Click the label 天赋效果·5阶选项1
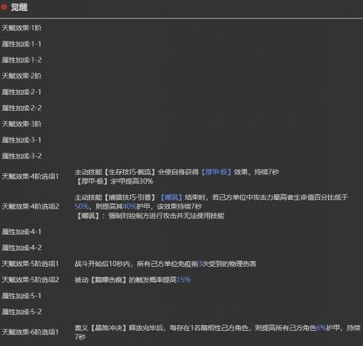 [30, 264]
